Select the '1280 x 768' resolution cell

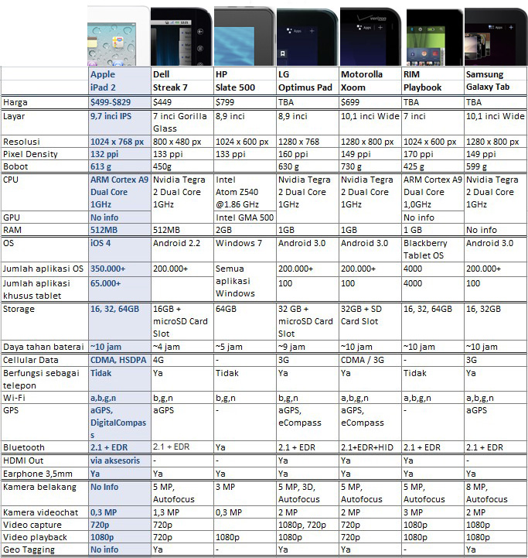click(308, 142)
